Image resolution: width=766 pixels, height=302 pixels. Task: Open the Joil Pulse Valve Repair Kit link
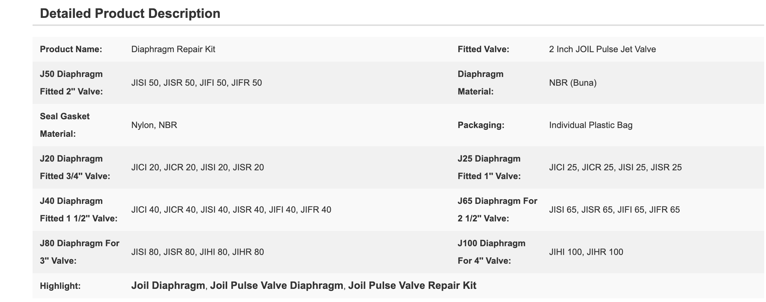pos(412,285)
